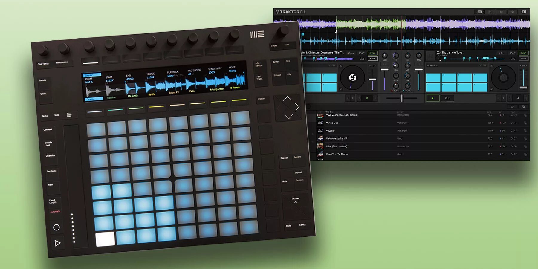Image resolution: width=538 pixels, height=269 pixels.
Task: Click the left deck jog wheel
Action: (x=353, y=78)
